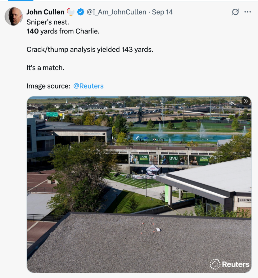Click the Grok slashed-circle icon
Viewport: 258px width, 278px height.
(x=235, y=12)
